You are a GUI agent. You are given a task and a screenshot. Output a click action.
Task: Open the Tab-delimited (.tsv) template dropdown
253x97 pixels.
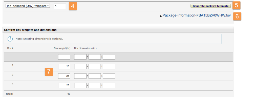pyautogui.click(x=28, y=6)
